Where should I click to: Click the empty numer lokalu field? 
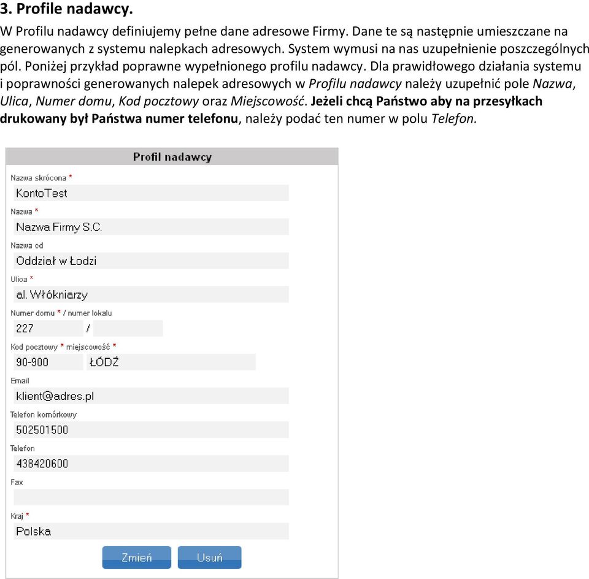pos(128,328)
